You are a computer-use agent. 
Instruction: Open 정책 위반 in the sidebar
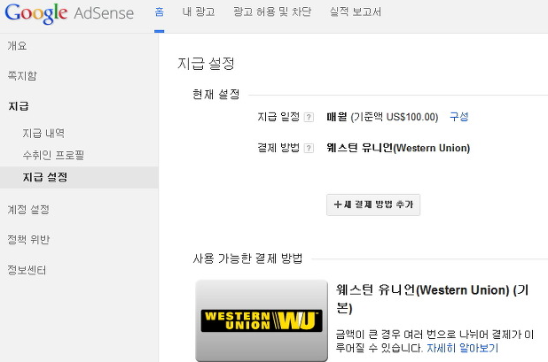(28, 240)
